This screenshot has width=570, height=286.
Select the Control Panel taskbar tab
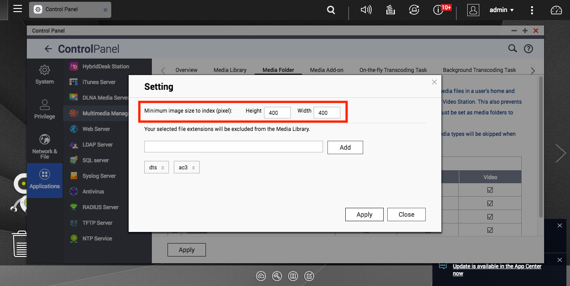click(x=70, y=9)
